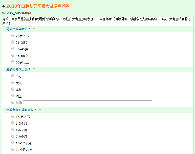Select the 25岁以下 age option
The image size is (195, 154).
point(13,36)
